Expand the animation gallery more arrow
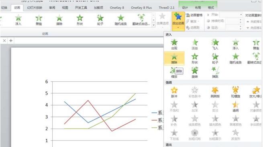This screenshot has width=263, height=147. click(x=154, y=25)
